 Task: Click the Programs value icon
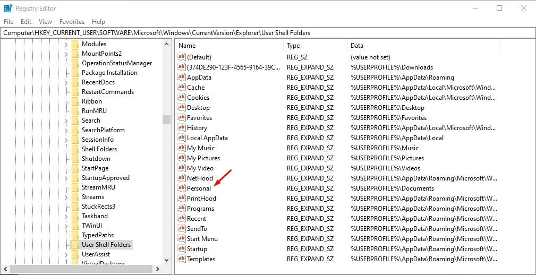pos(182,209)
